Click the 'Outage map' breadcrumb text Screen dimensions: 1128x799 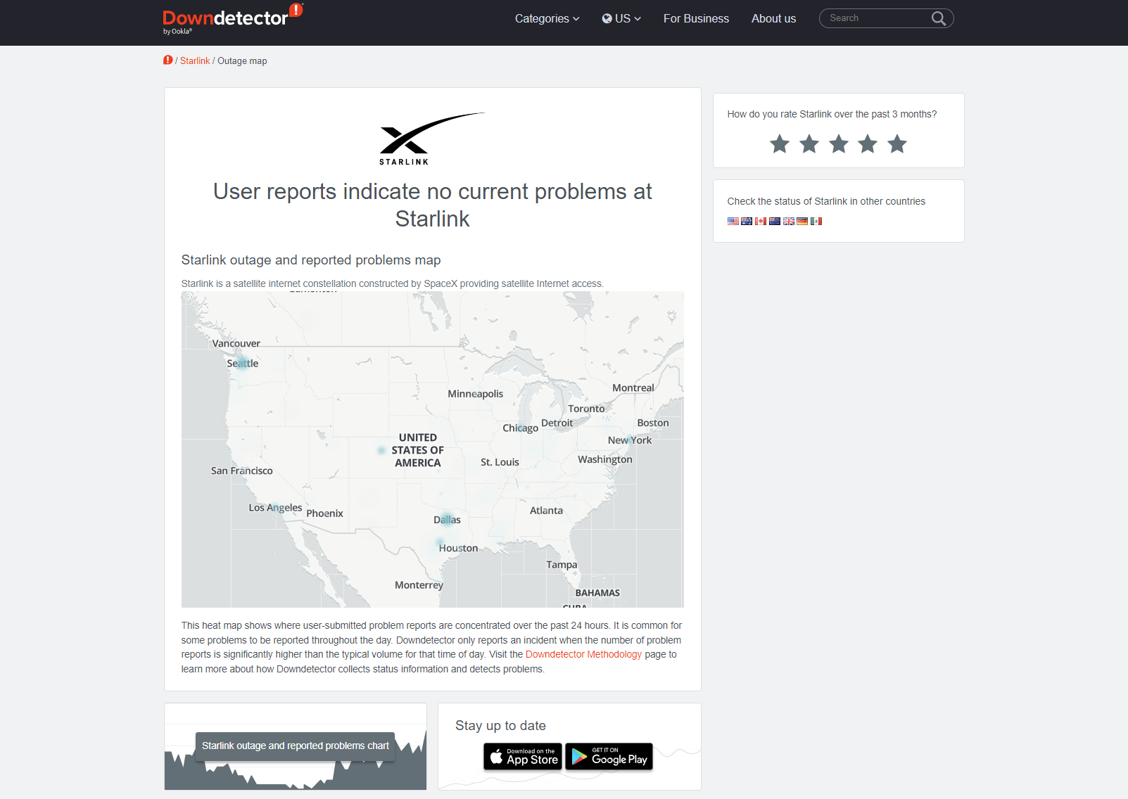(242, 61)
